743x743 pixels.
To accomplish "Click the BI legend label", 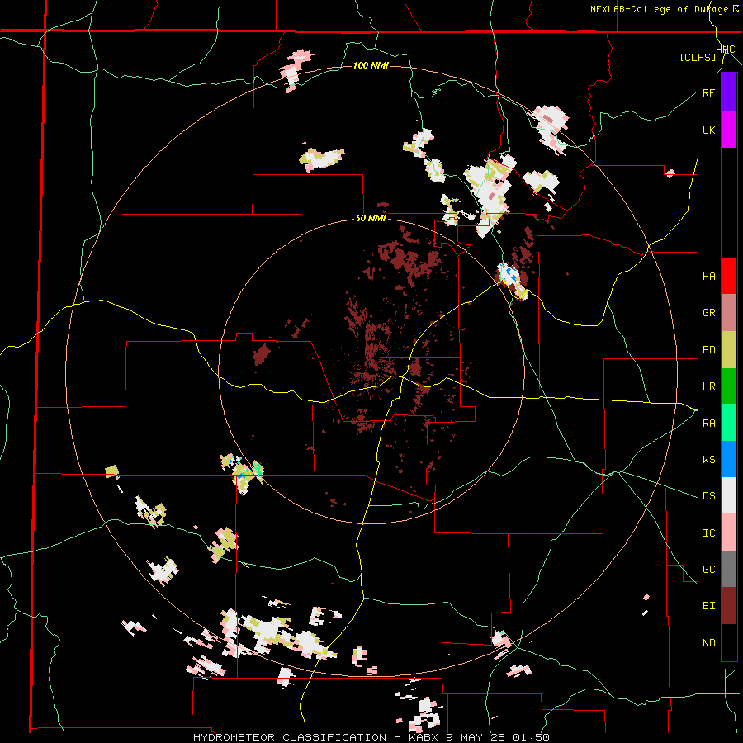I will 708,606.
